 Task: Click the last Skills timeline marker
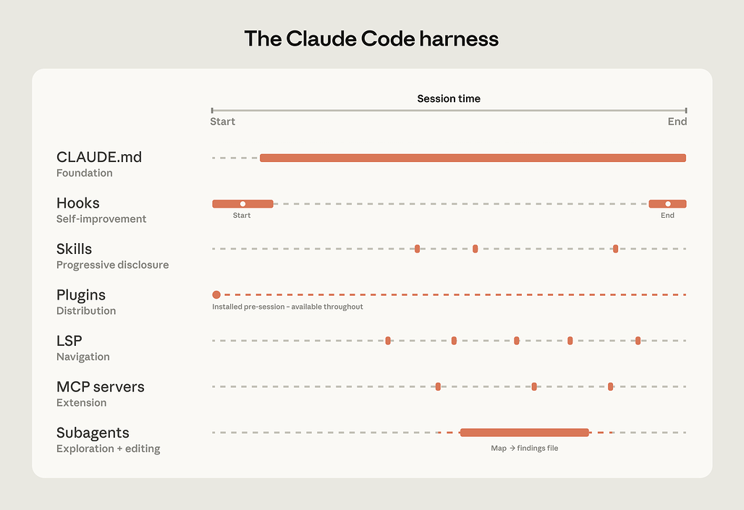(615, 249)
